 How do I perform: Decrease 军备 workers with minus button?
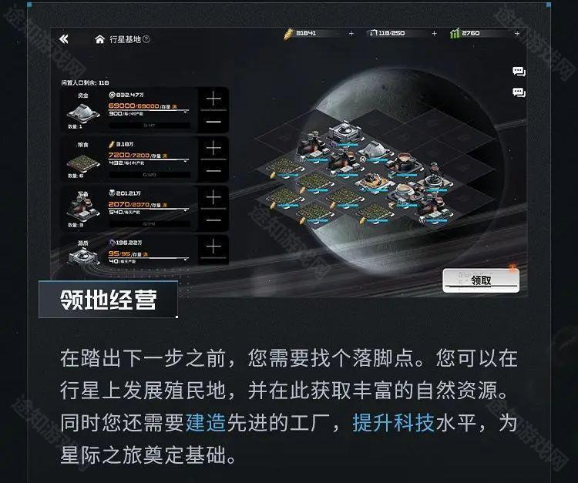[213, 220]
